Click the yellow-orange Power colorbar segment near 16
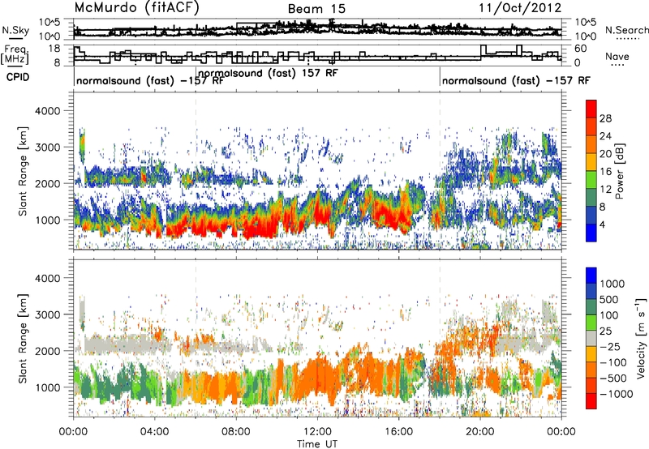 coord(591,162)
